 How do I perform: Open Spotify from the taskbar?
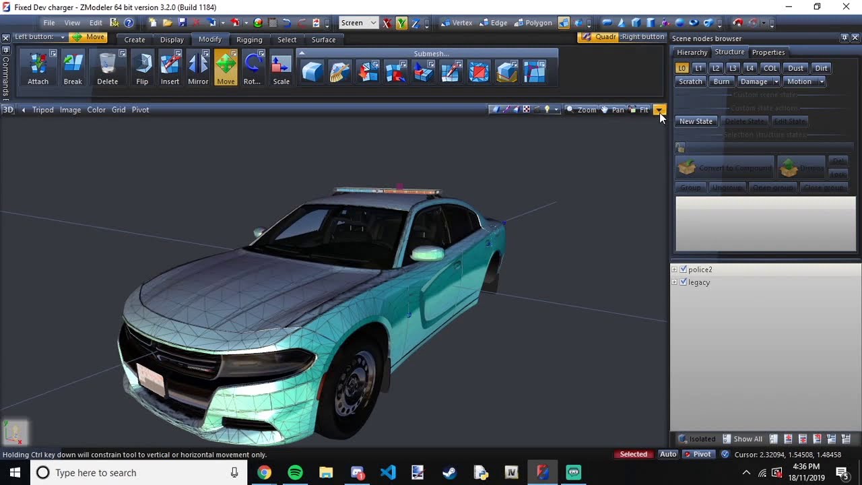click(x=295, y=473)
